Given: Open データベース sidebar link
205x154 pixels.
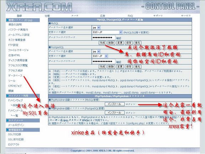Looking at the screenshot, I should point(15,76).
